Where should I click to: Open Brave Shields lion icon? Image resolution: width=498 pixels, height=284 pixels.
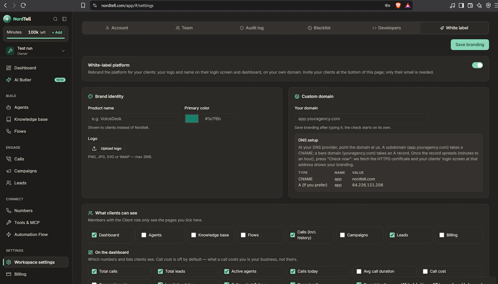click(398, 5)
